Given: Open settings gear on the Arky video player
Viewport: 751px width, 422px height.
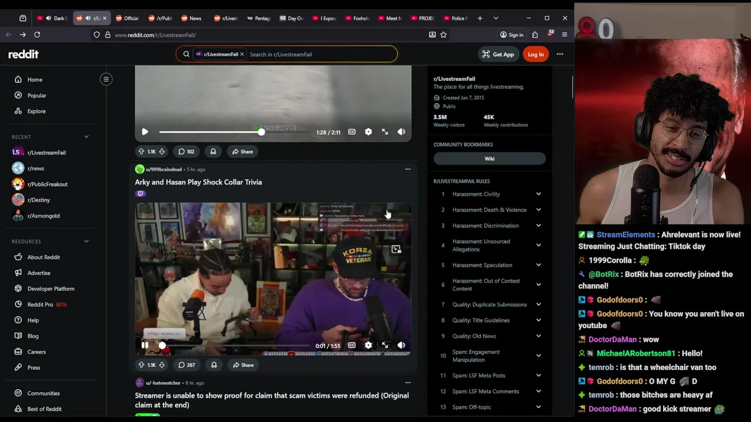Looking at the screenshot, I should [x=368, y=345].
